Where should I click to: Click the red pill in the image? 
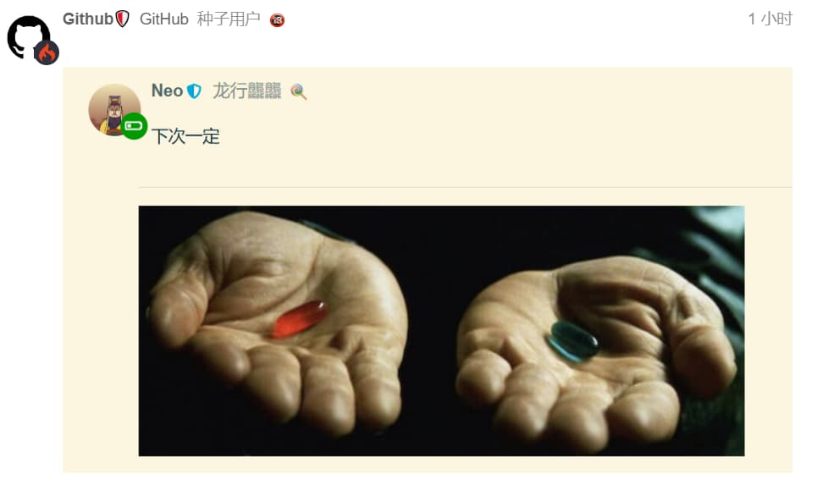point(300,318)
